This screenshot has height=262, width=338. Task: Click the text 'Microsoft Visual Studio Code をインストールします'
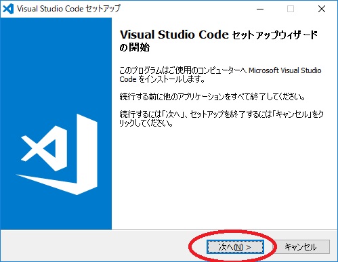pos(220,74)
